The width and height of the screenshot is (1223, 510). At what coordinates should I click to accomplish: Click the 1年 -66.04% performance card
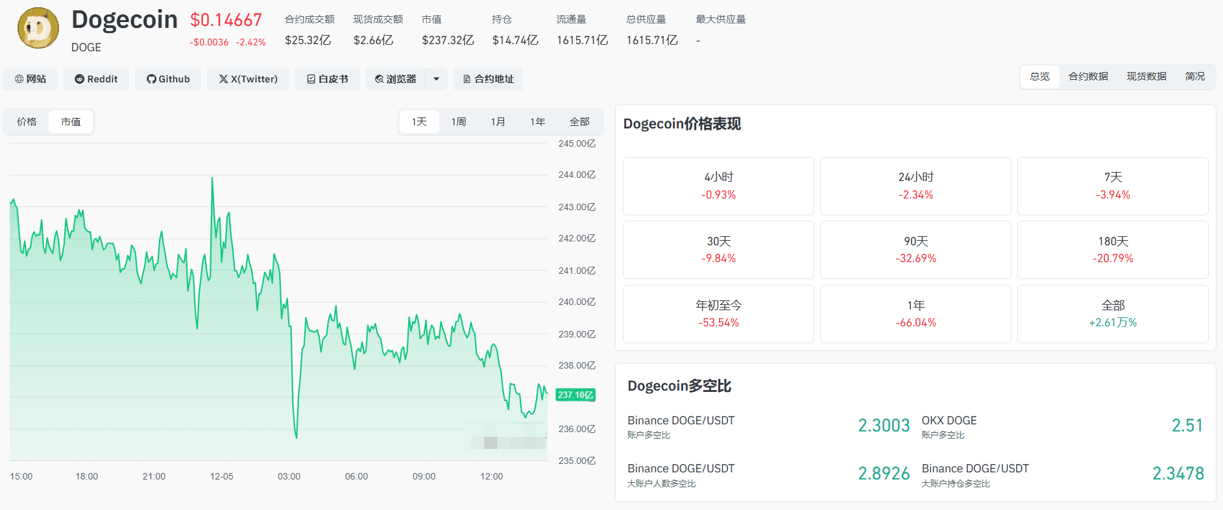coord(915,314)
